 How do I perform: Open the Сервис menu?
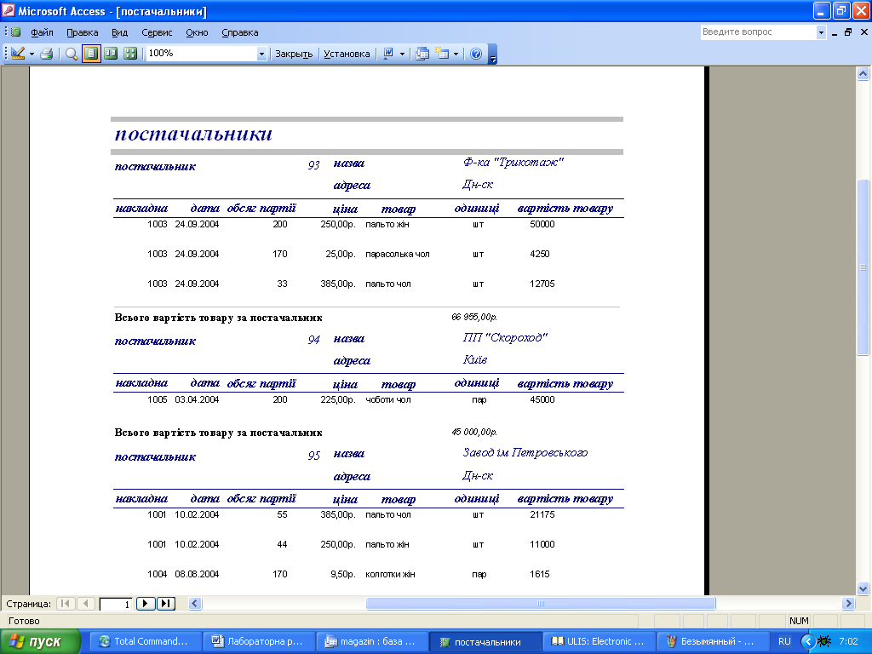[x=157, y=32]
